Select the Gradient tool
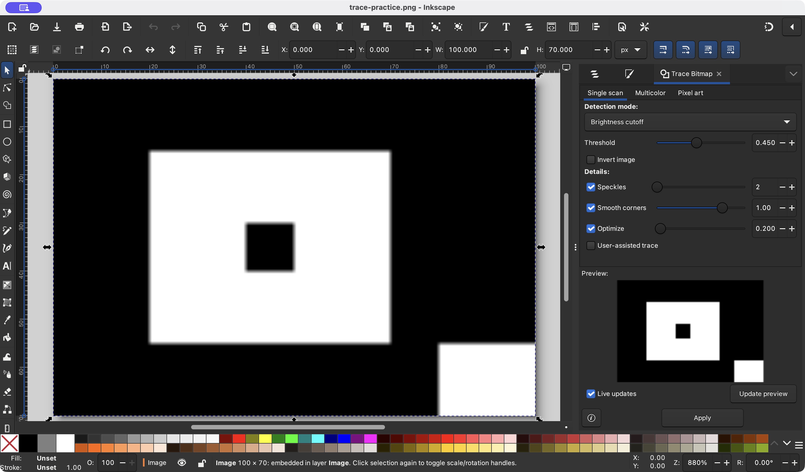The width and height of the screenshot is (805, 472). coord(7,285)
